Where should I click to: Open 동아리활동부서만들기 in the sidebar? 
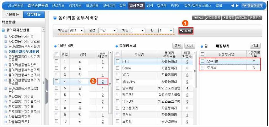click(24, 46)
